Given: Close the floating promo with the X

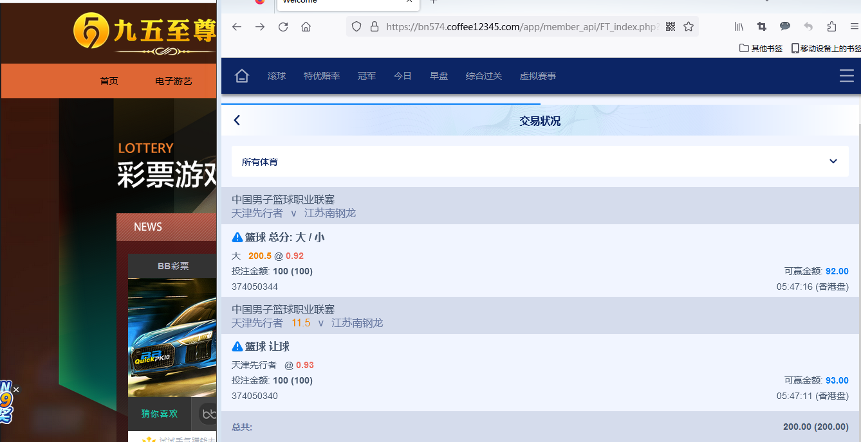Looking at the screenshot, I should [x=16, y=389].
